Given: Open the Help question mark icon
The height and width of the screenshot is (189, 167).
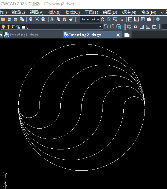Looking at the screenshot, I should (x=158, y=19).
